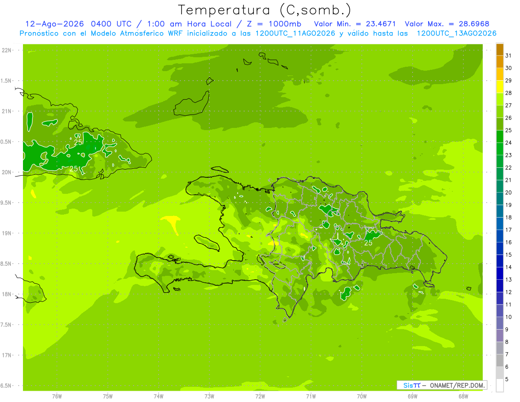The image size is (520, 402).
Task: Click the yellow legend swatch between 28 and 29
Action: [500, 87]
